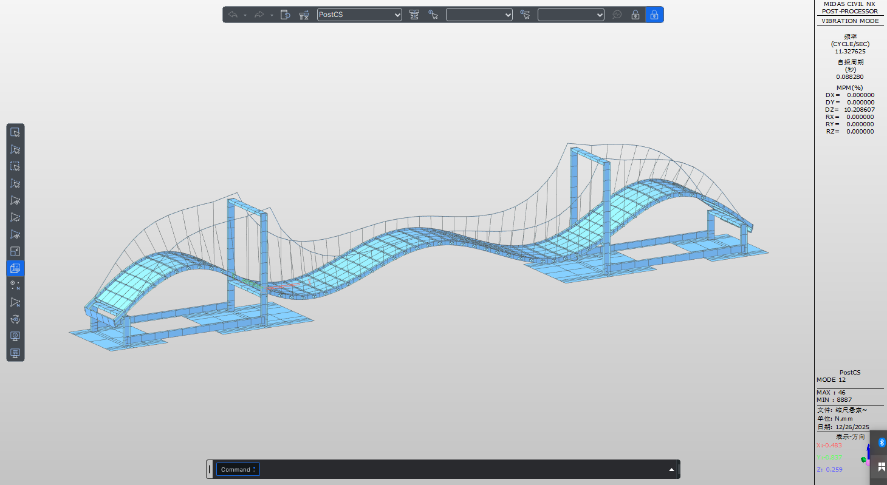Expand the command bar with the up arrow
The image size is (887, 485).
[671, 469]
